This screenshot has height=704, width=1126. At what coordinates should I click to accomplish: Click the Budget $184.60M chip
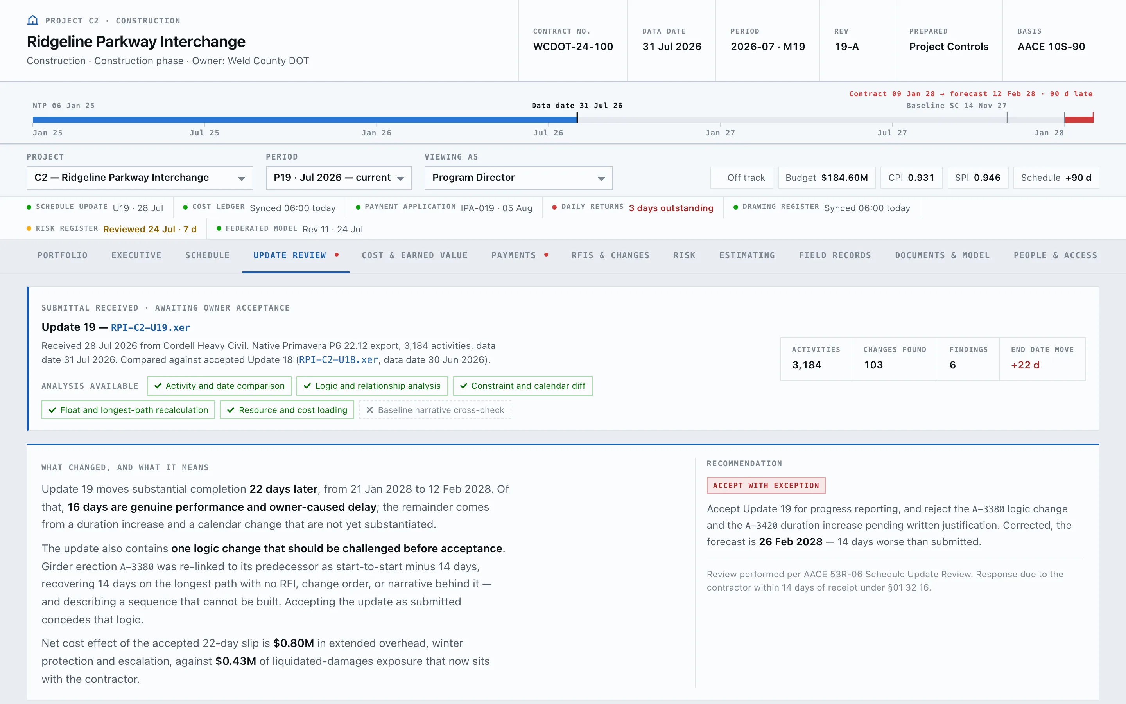coord(827,178)
